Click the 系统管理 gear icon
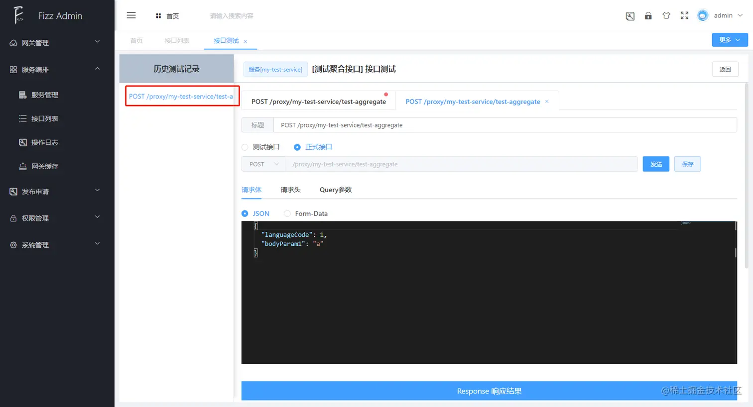Image resolution: width=753 pixels, height=407 pixels. coord(13,245)
